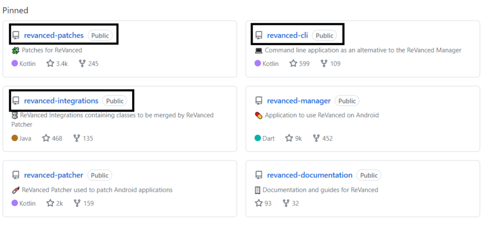This screenshot has height=231, width=485.
Task: Click the laptop emoji in revanced-cli description
Action: [258, 50]
